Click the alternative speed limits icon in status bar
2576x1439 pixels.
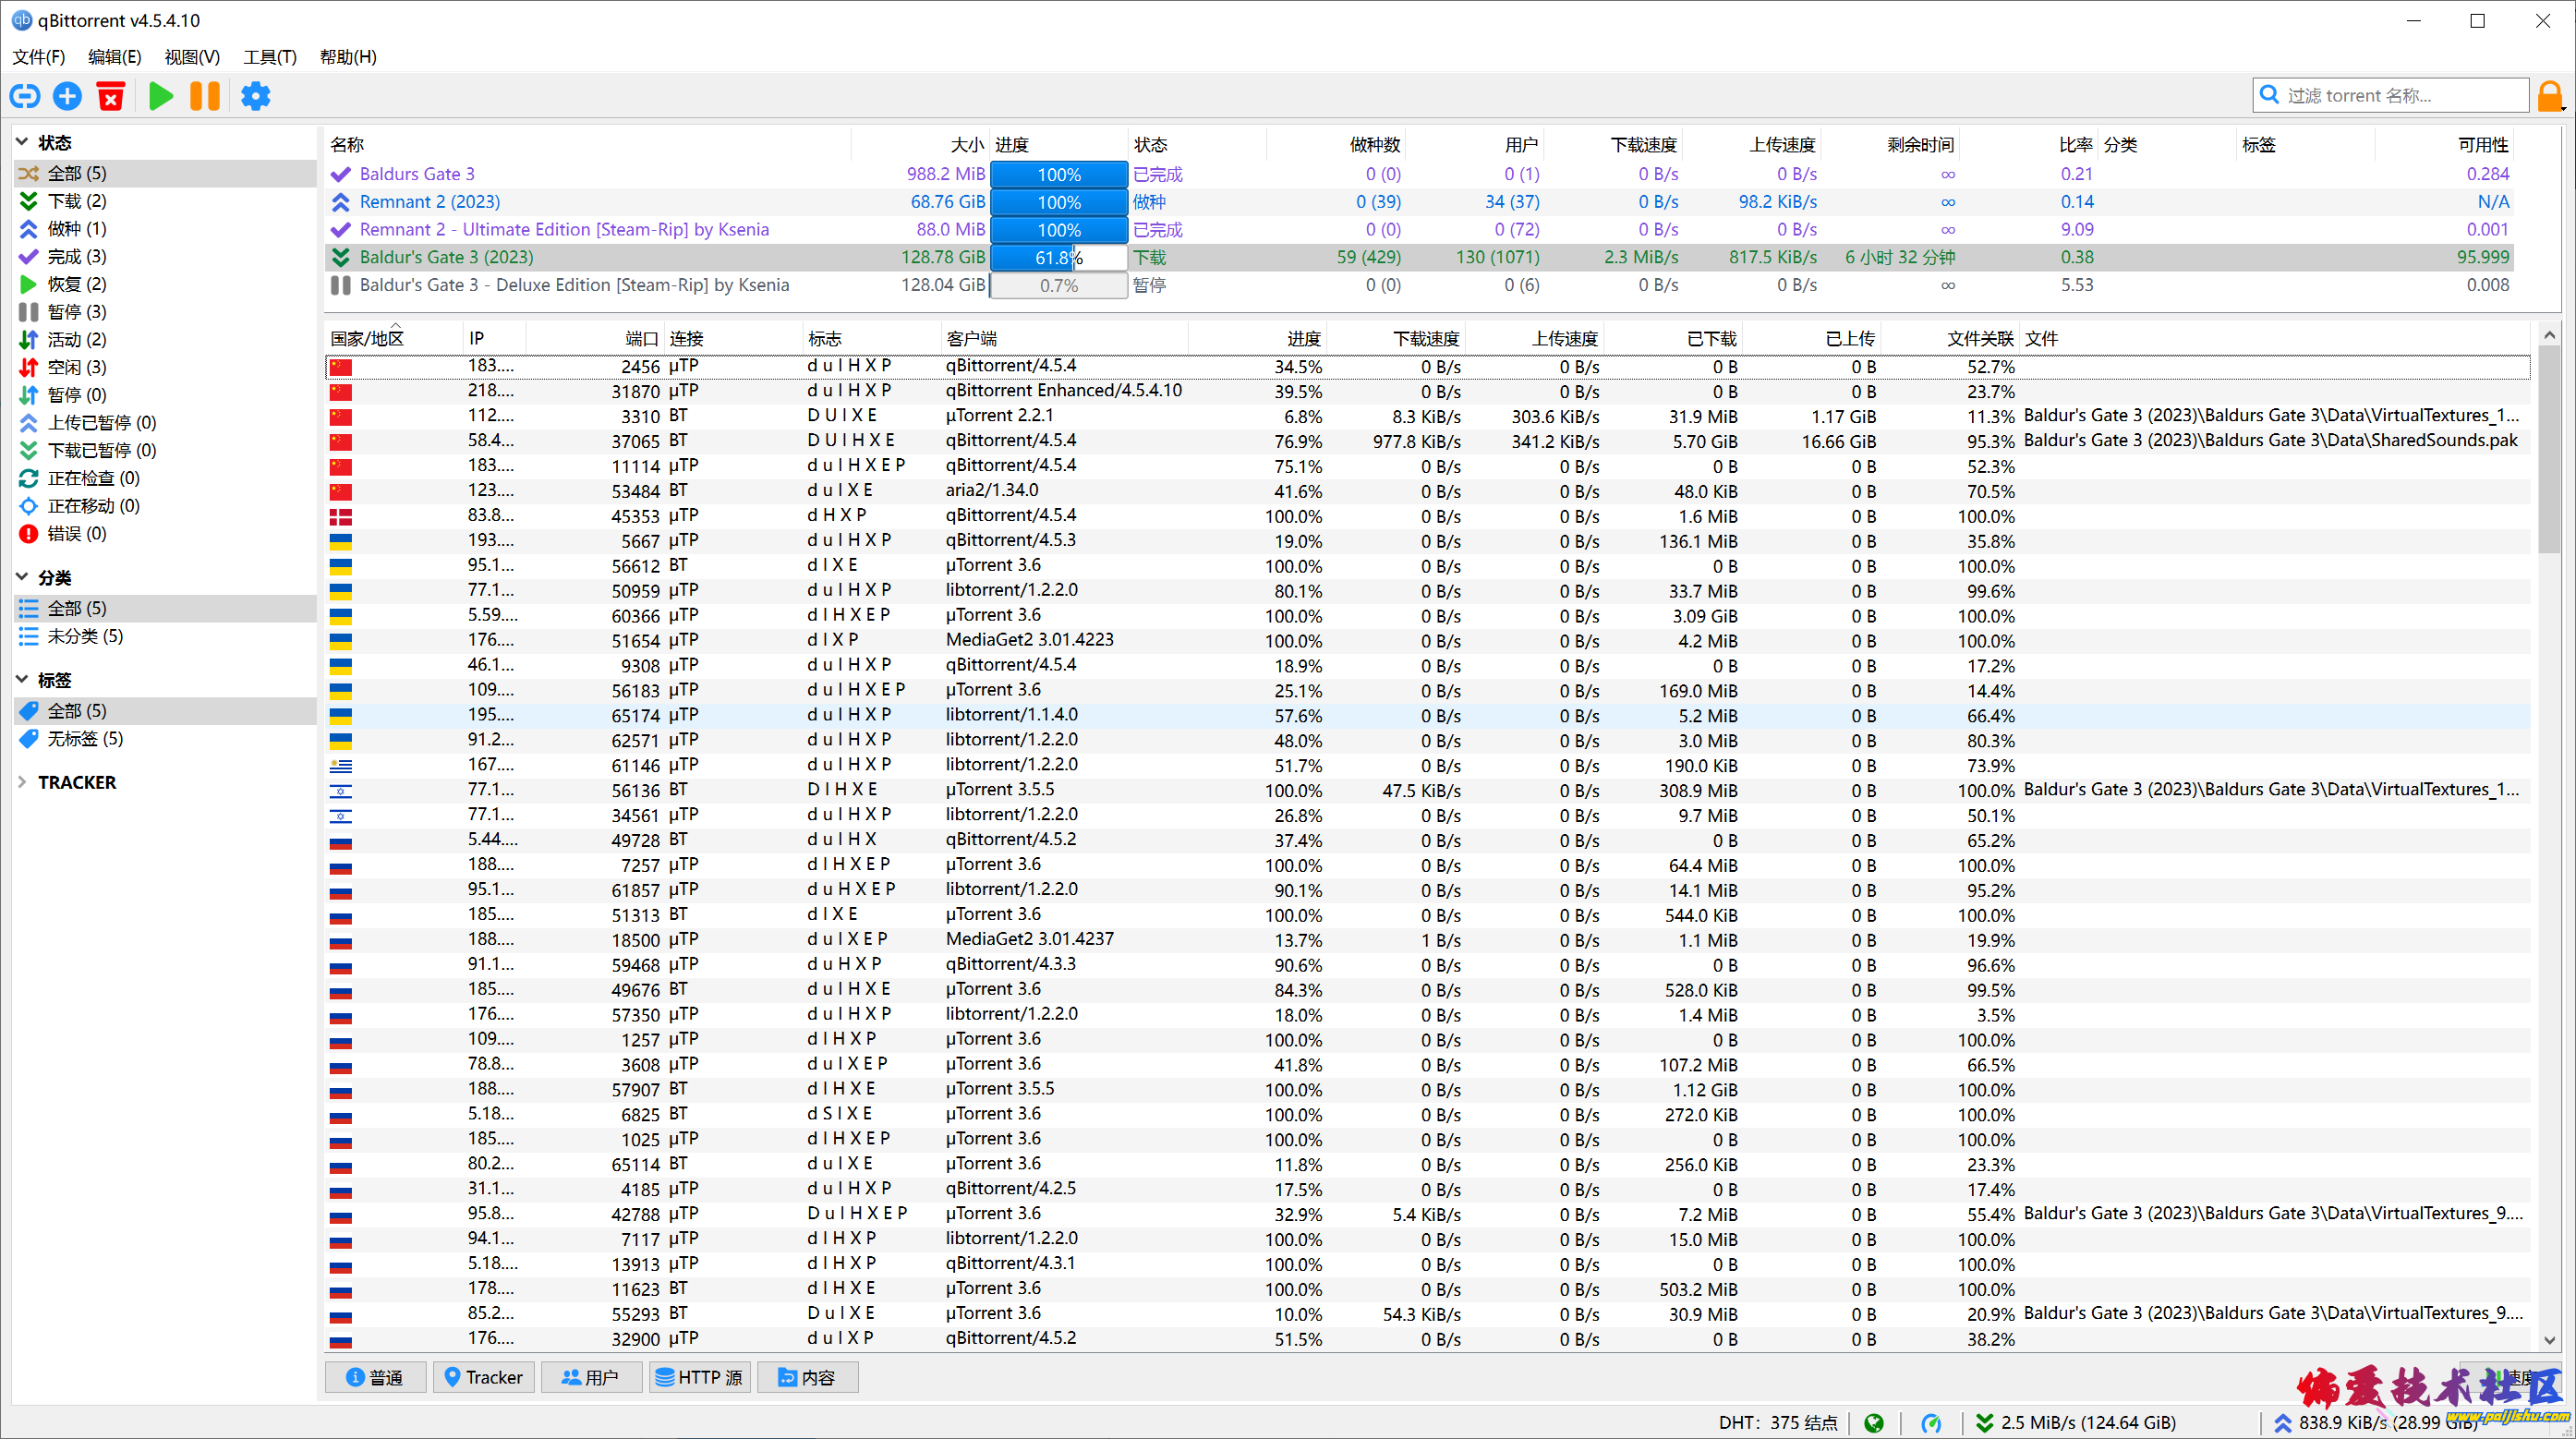pyautogui.click(x=1931, y=1422)
